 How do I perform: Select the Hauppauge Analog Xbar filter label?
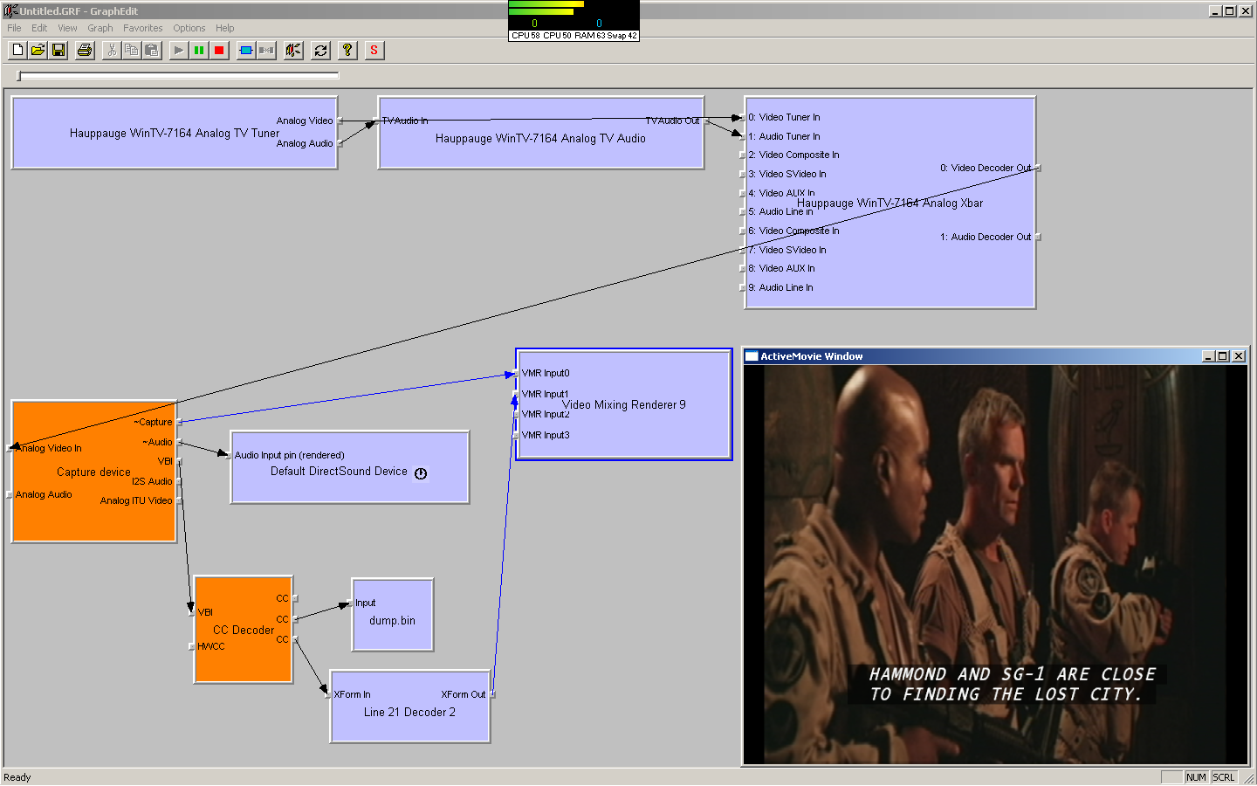coord(890,203)
